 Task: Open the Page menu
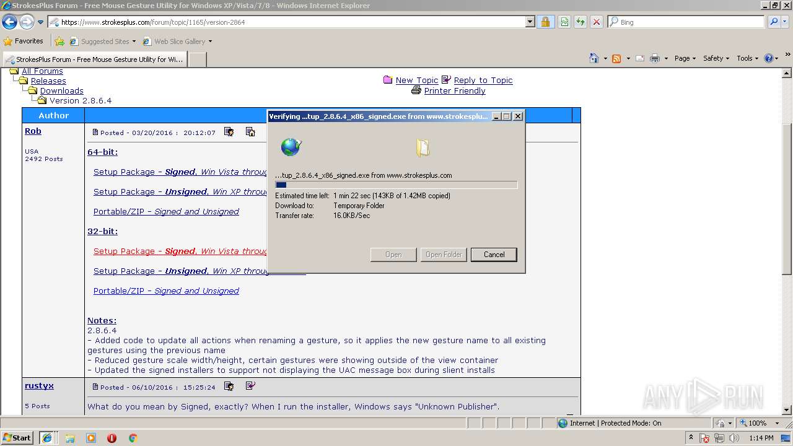click(685, 58)
